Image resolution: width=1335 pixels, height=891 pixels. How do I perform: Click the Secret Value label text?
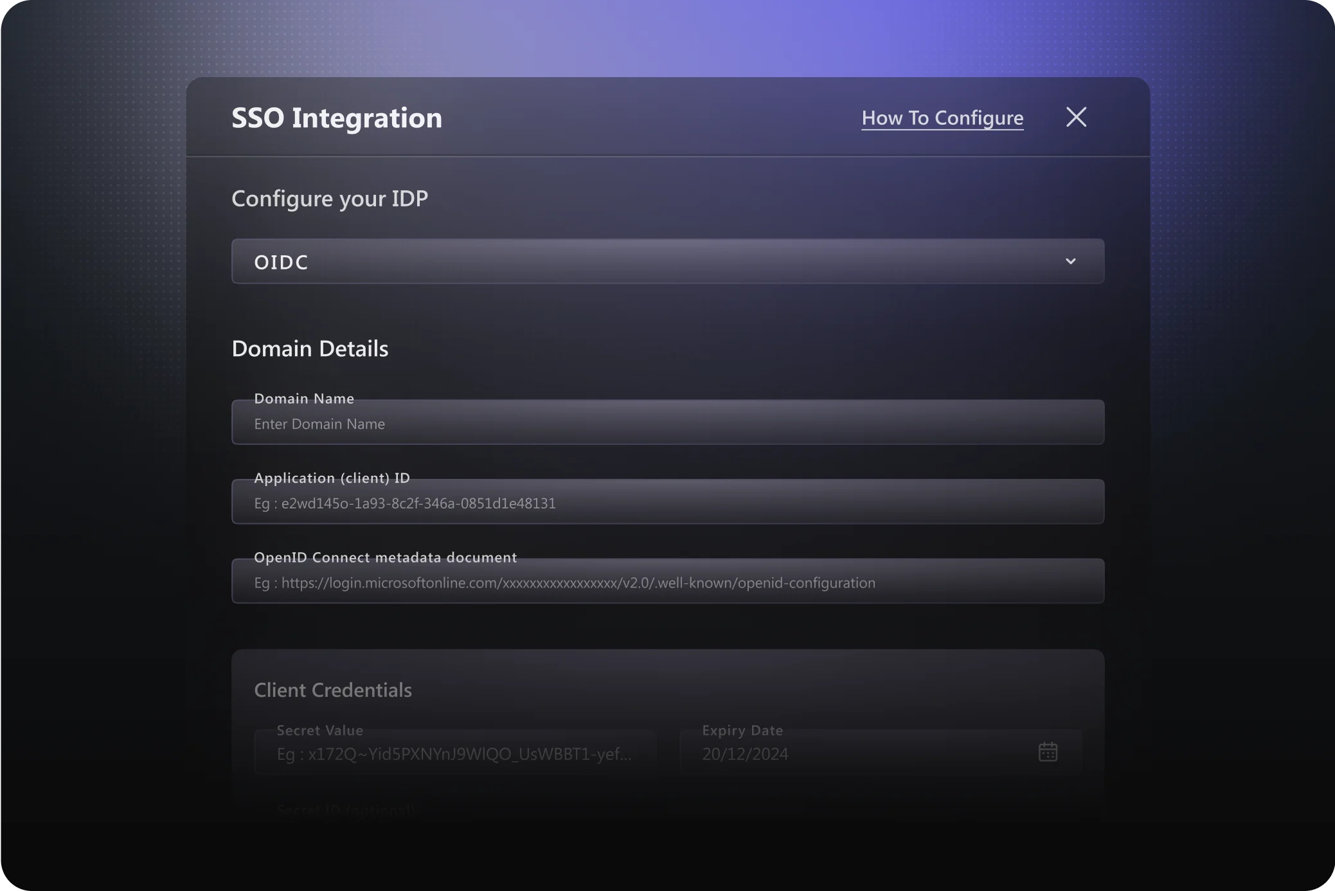(x=319, y=730)
